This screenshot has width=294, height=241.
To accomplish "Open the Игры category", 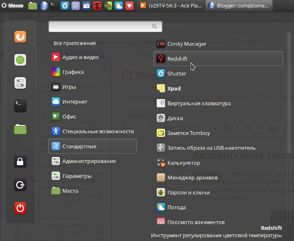I will 93,87.
